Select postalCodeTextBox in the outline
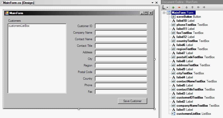223x118 pixels. click(x=195, y=57)
